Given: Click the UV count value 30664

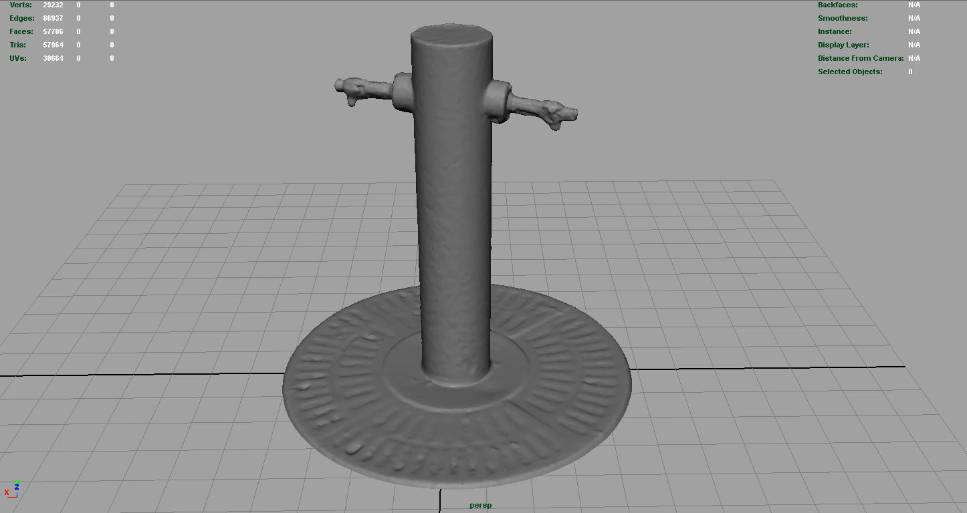Looking at the screenshot, I should point(53,58).
